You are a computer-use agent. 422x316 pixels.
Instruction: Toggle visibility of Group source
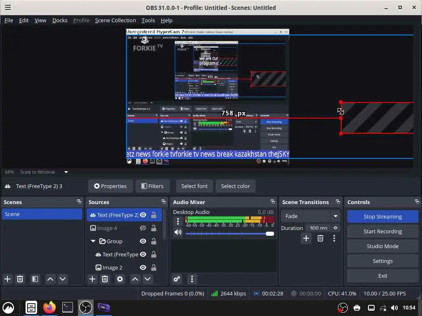pyautogui.click(x=143, y=241)
